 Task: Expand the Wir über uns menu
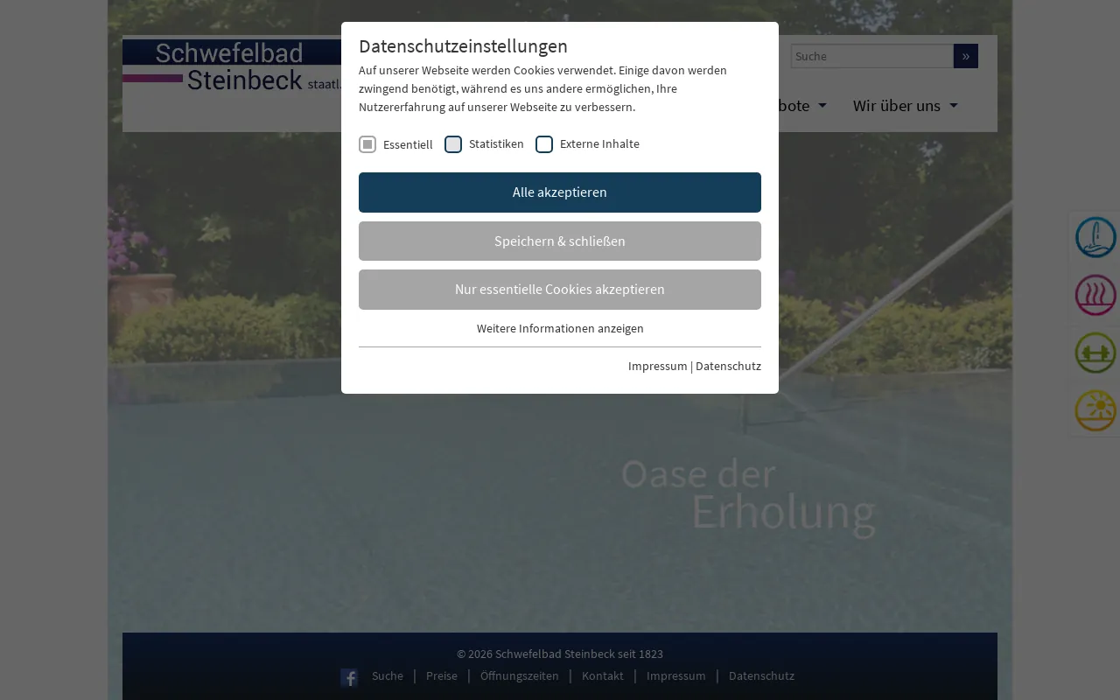906,106
